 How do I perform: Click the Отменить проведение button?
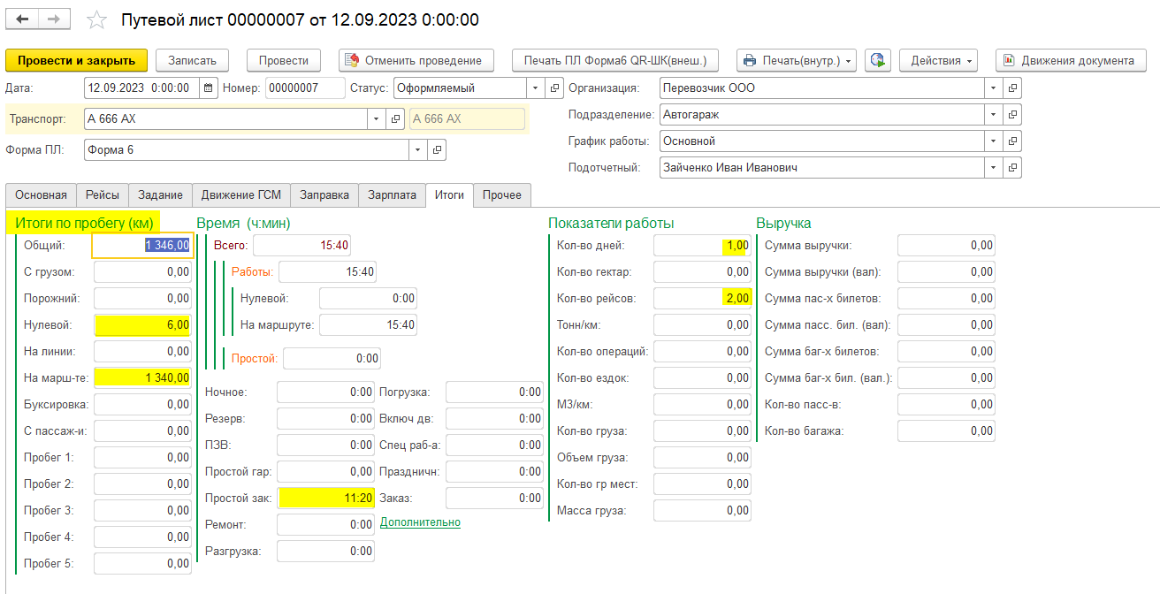[416, 60]
